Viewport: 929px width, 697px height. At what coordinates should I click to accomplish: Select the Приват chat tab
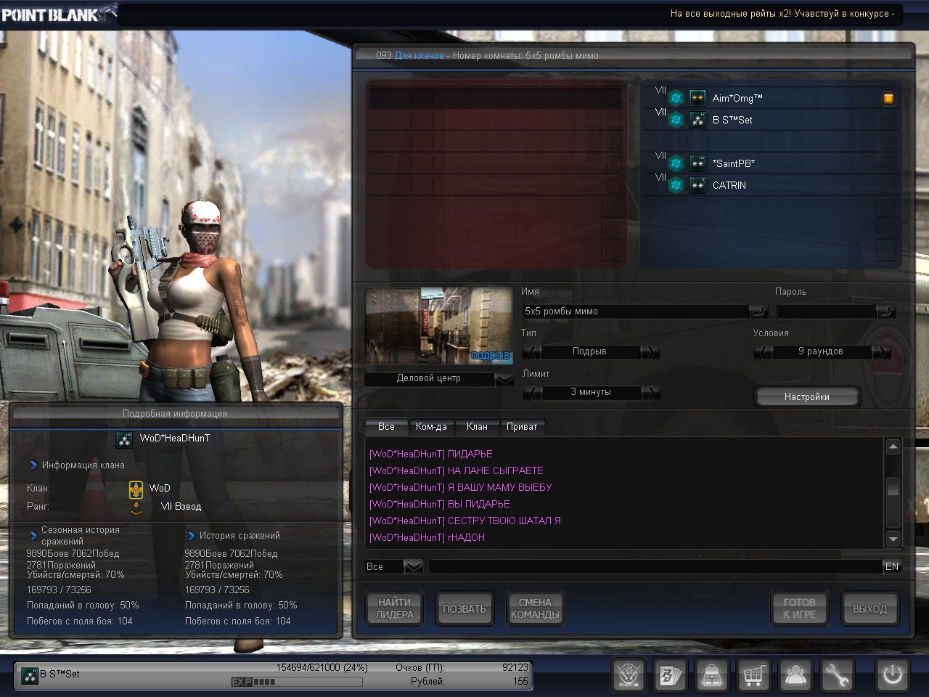point(521,427)
